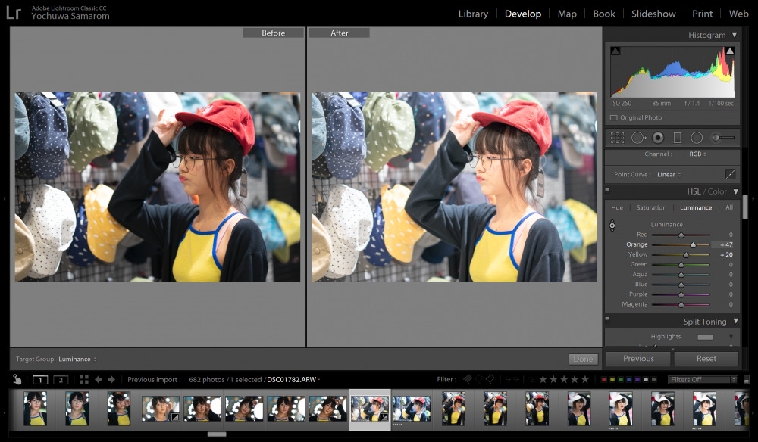The height and width of the screenshot is (442, 758).
Task: Activate the Spot Removal tool
Action: coord(637,138)
